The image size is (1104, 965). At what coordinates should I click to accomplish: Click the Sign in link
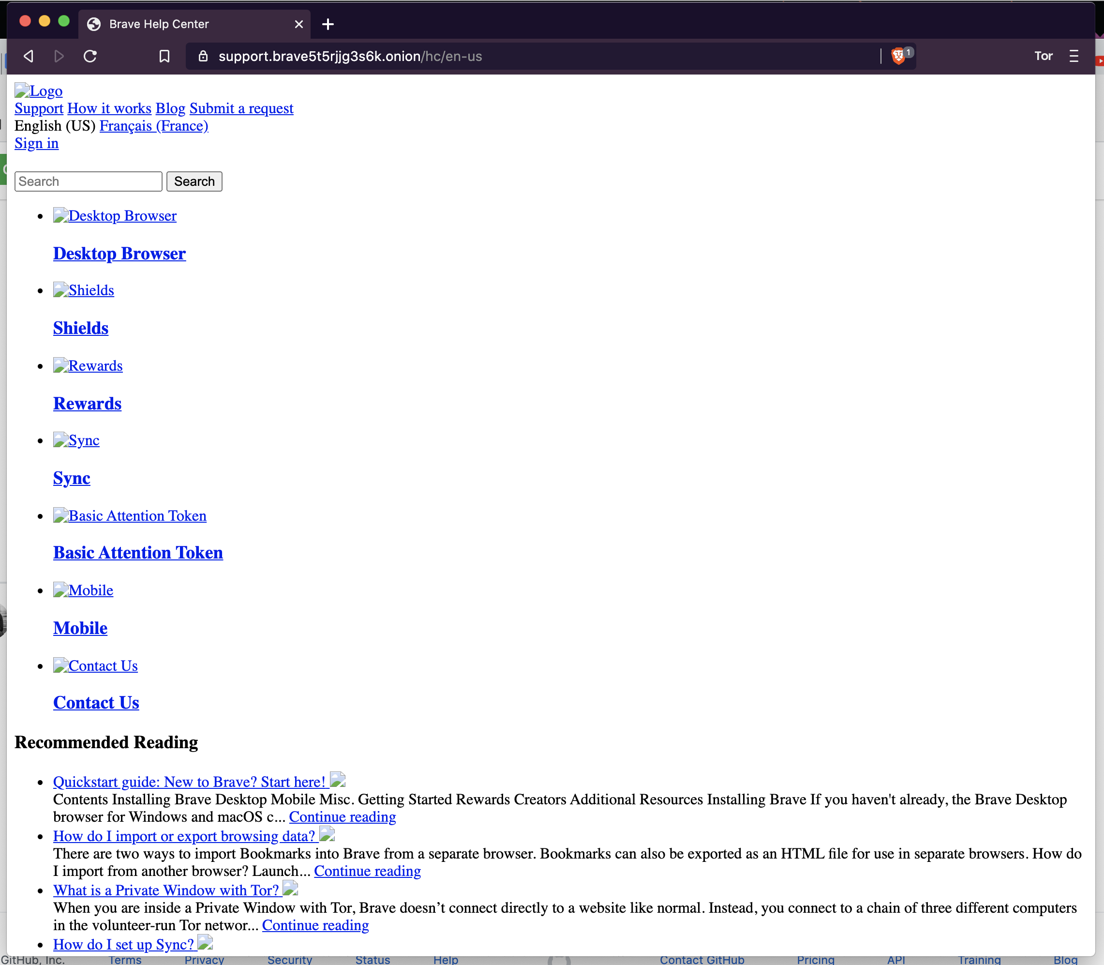click(36, 143)
